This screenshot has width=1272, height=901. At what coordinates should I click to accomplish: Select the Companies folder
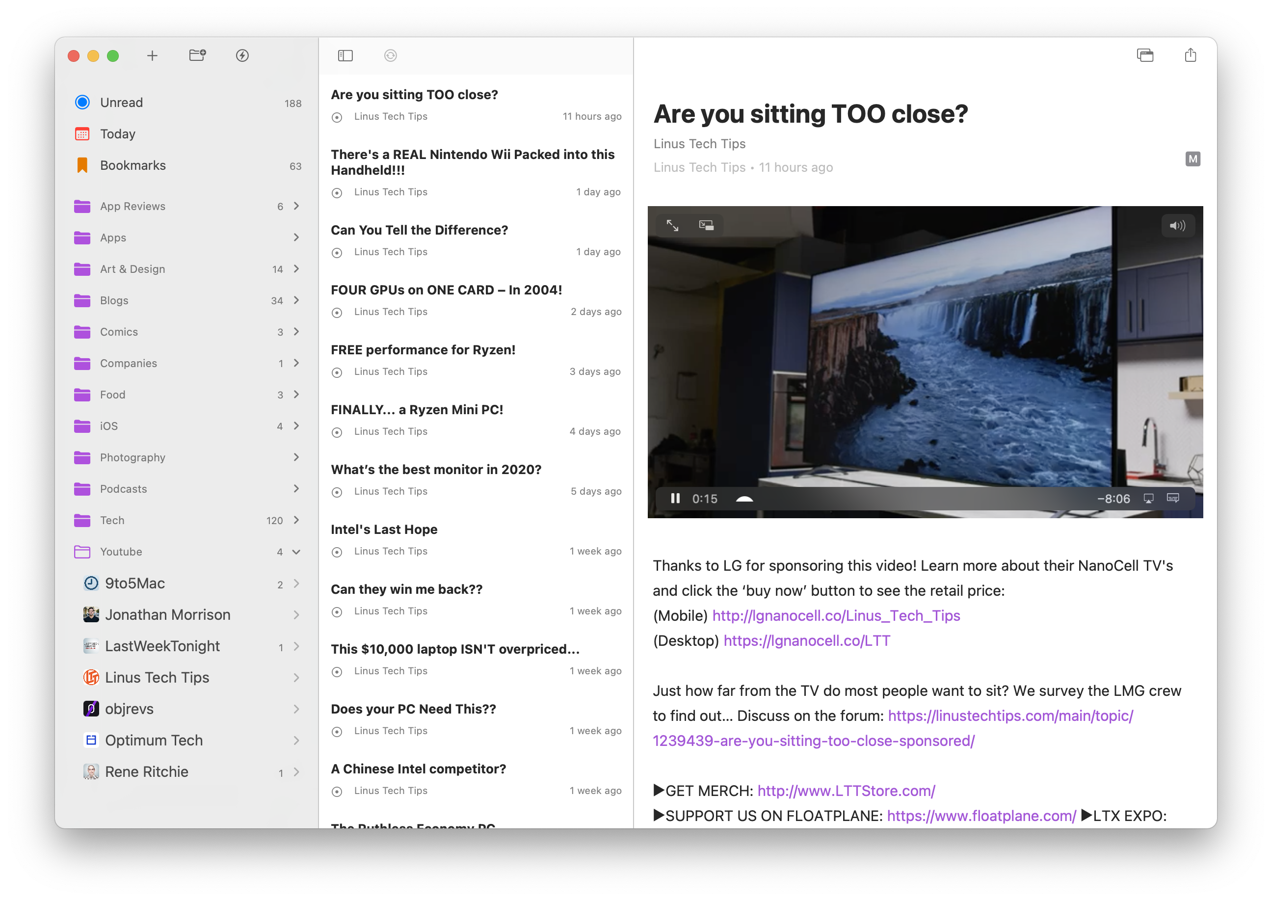[x=187, y=364]
